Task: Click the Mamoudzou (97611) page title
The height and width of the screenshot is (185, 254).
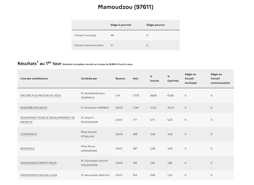Action: coord(126,7)
